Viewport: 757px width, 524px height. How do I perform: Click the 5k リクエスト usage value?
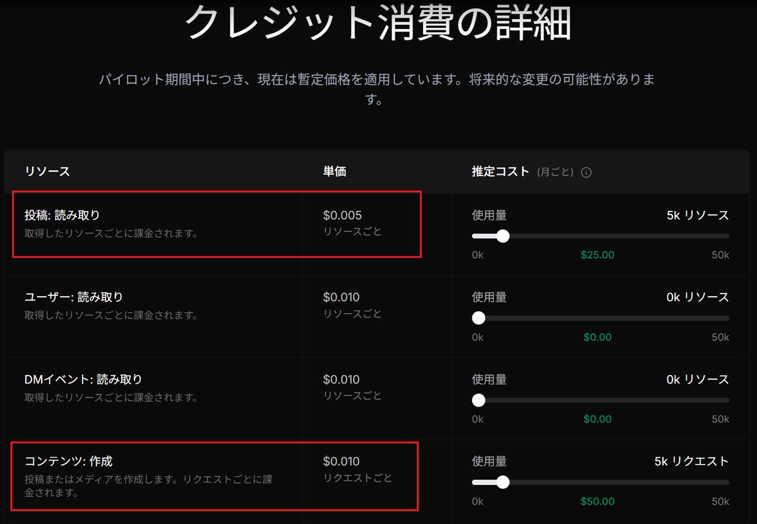[x=691, y=461]
